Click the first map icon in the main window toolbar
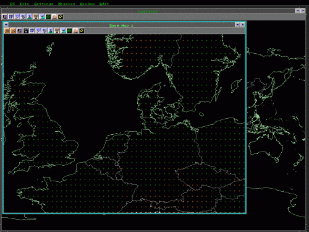 (x=5, y=17)
